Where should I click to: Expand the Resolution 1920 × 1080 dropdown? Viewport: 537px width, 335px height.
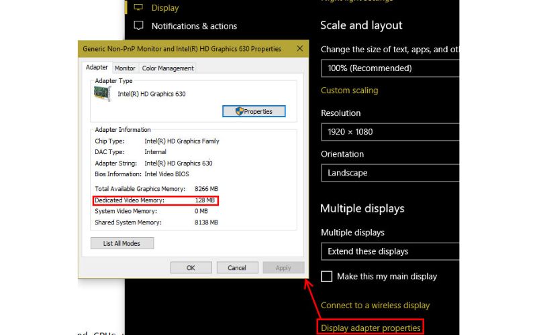tap(390, 132)
